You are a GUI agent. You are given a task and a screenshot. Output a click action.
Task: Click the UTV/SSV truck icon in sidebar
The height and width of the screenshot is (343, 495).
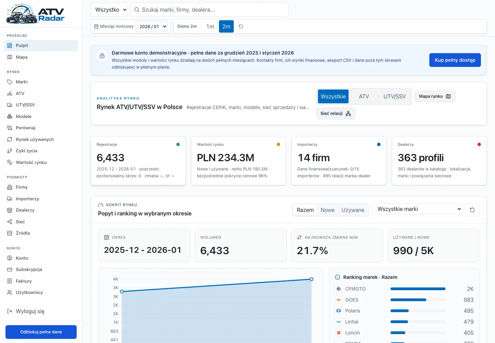click(10, 105)
